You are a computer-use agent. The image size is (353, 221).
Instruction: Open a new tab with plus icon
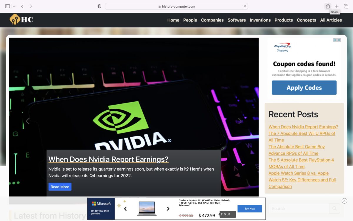tap(337, 6)
